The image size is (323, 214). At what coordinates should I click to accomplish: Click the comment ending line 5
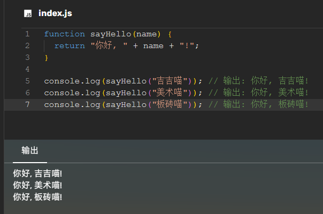259,81
